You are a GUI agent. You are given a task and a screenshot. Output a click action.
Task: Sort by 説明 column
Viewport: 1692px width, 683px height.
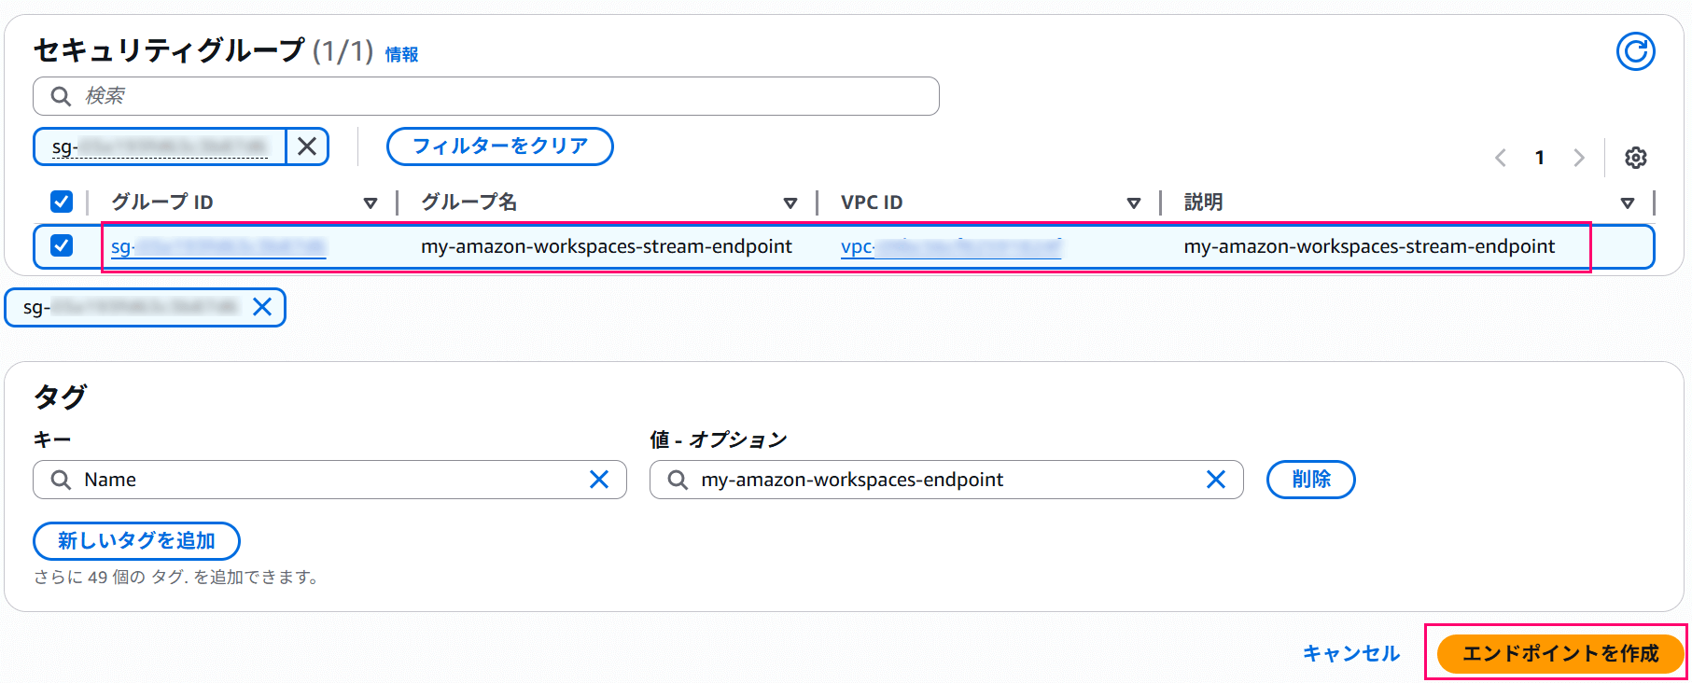point(1628,202)
